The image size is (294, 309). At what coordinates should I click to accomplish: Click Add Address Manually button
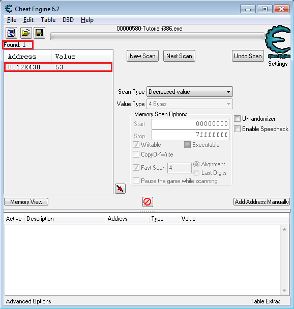261,202
